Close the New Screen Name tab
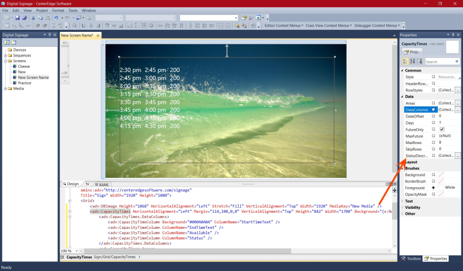The image size is (463, 271). click(x=98, y=35)
